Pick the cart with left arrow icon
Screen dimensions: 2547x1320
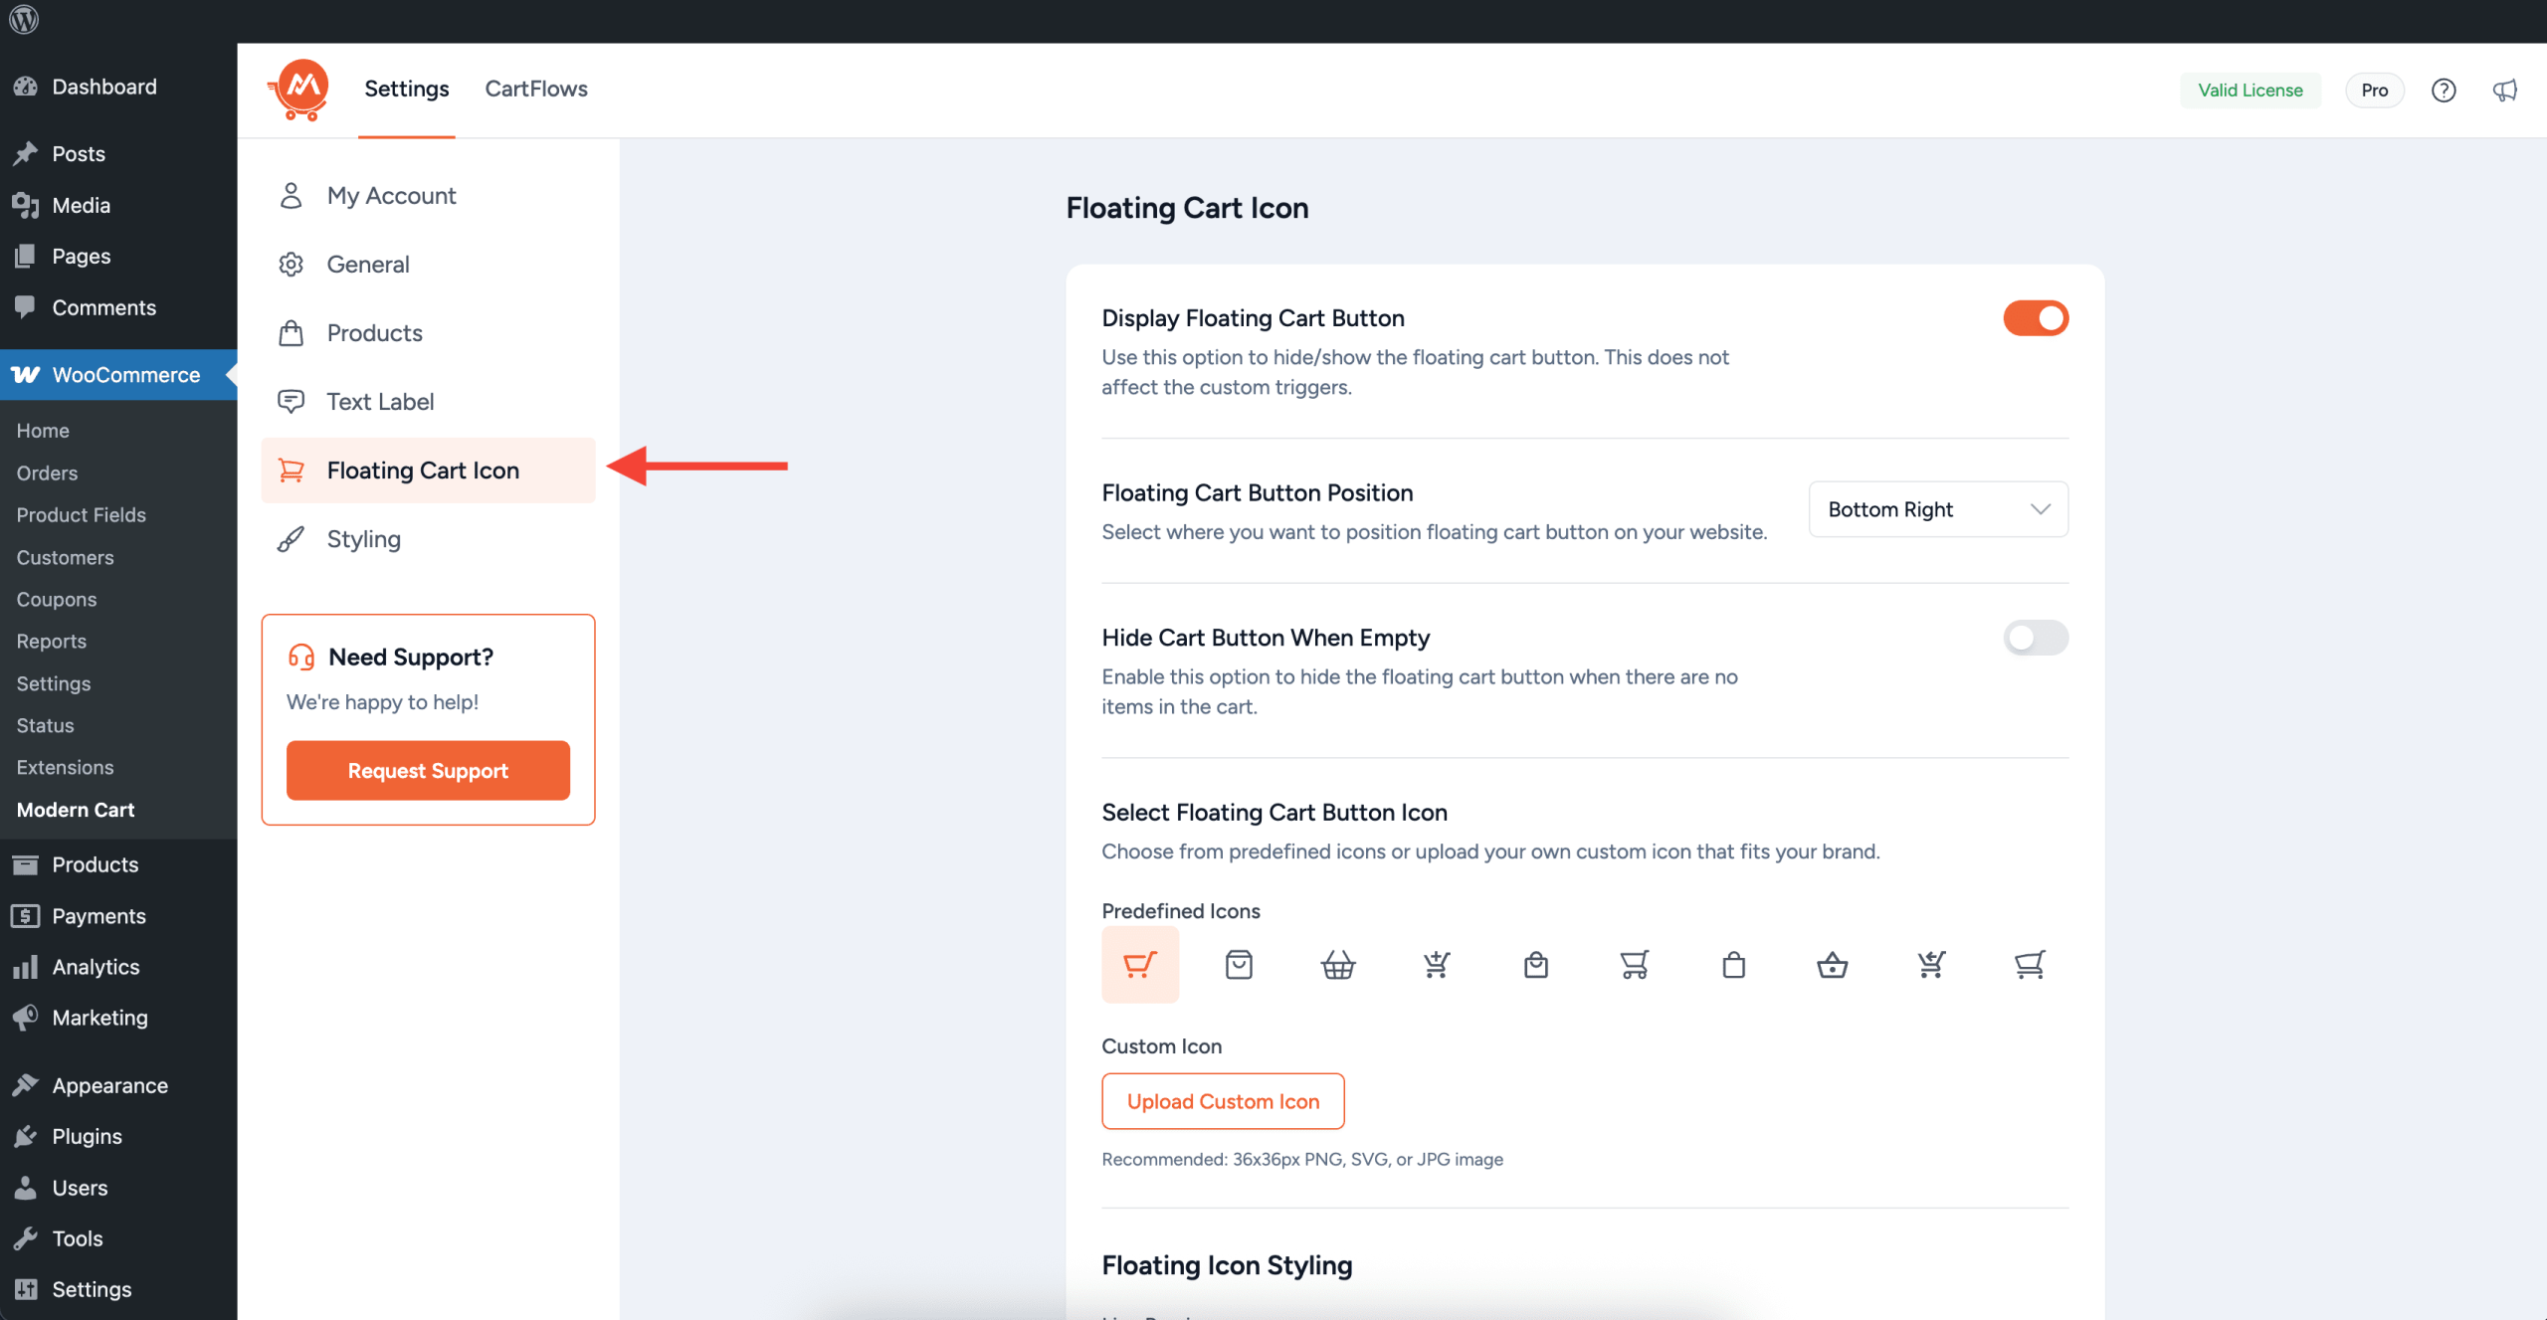(1931, 965)
